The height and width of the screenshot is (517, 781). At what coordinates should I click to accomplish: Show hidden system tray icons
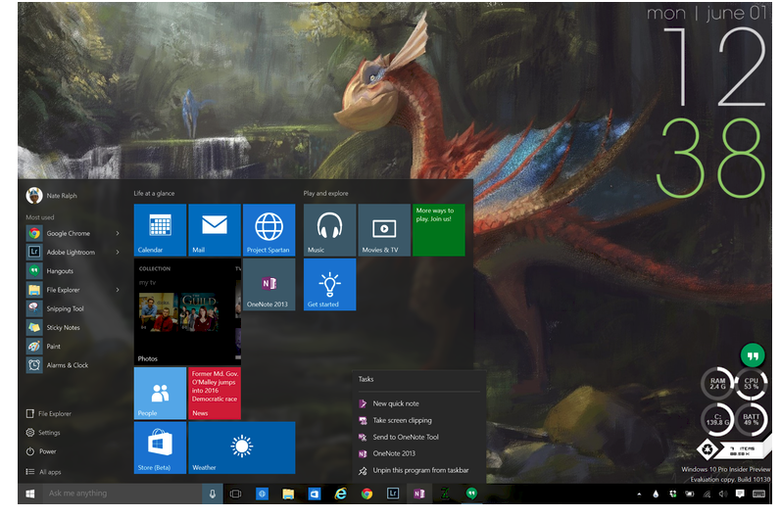pyautogui.click(x=639, y=494)
